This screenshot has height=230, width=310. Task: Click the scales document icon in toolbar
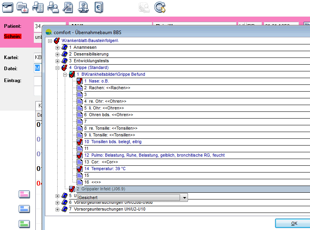coord(83,7)
